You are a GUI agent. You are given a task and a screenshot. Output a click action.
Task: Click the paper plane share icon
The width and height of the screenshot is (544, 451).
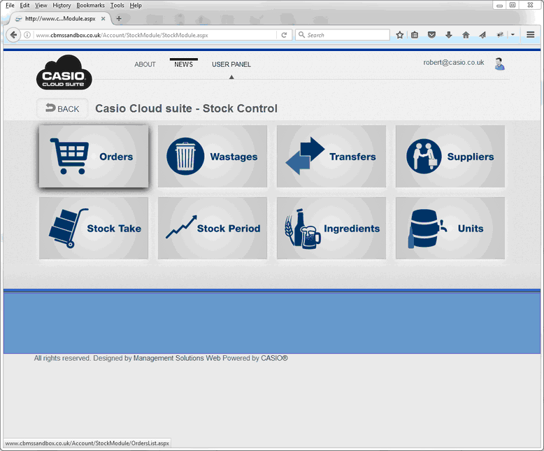tap(482, 35)
